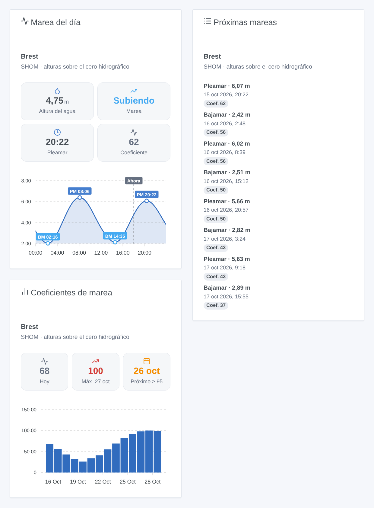This screenshot has width=374, height=508.
Task: Click the shortest bar in coefficient chart
Action: [x=83, y=467]
